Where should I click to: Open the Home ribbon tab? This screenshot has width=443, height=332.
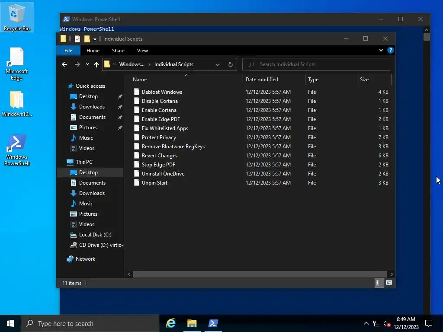[93, 51]
